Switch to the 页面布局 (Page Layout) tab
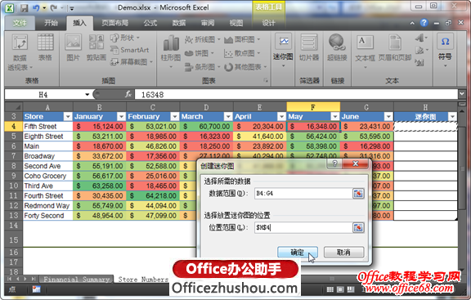 [114, 23]
